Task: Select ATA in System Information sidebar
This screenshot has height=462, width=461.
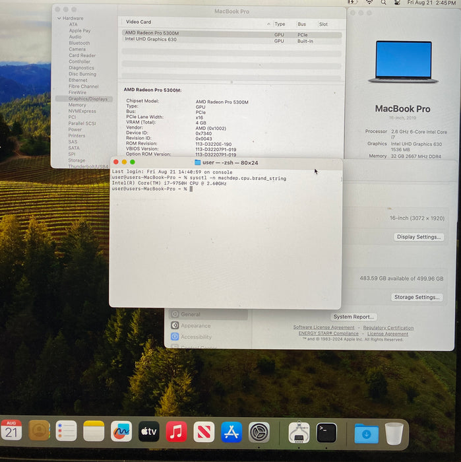Action: 73,24
